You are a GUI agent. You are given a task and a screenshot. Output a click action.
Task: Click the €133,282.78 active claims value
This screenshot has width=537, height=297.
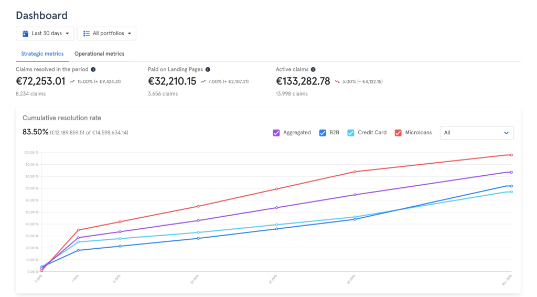303,81
